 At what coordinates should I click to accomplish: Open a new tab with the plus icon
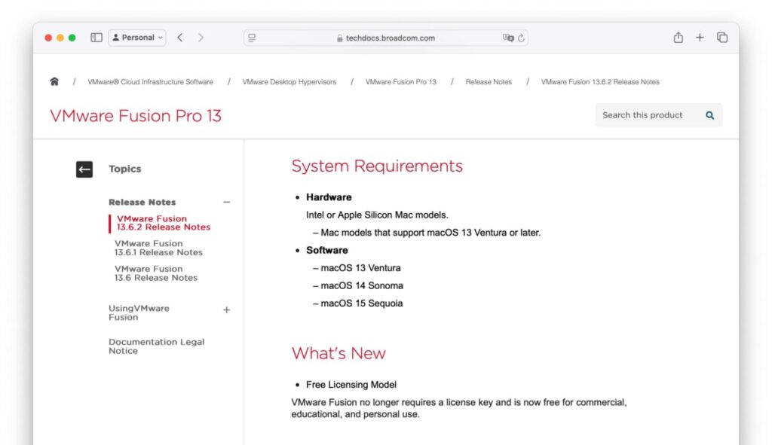[x=699, y=37]
